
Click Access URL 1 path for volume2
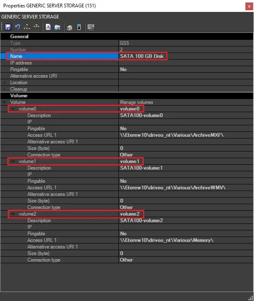(167, 240)
